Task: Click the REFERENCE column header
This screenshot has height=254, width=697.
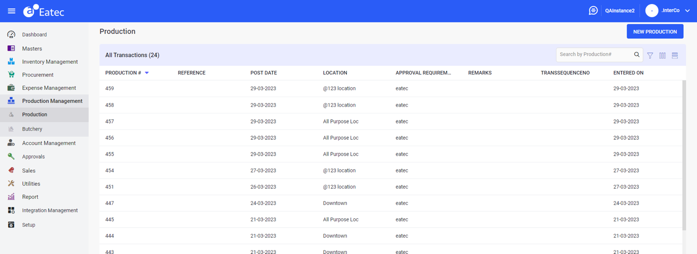Action: (x=192, y=73)
